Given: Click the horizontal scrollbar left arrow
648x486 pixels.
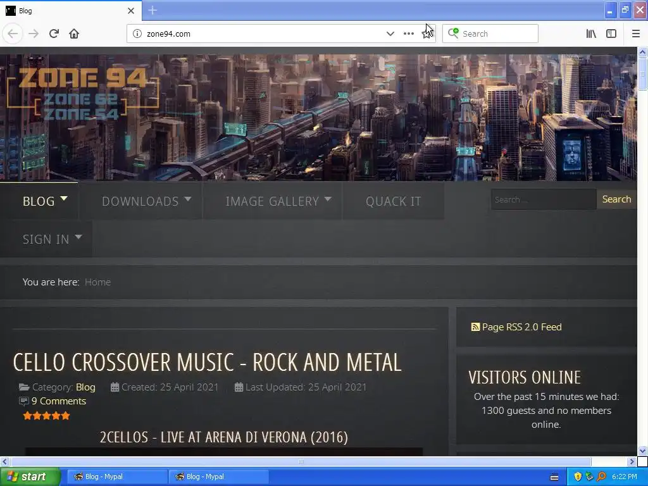Looking at the screenshot, I should pyautogui.click(x=4, y=461).
